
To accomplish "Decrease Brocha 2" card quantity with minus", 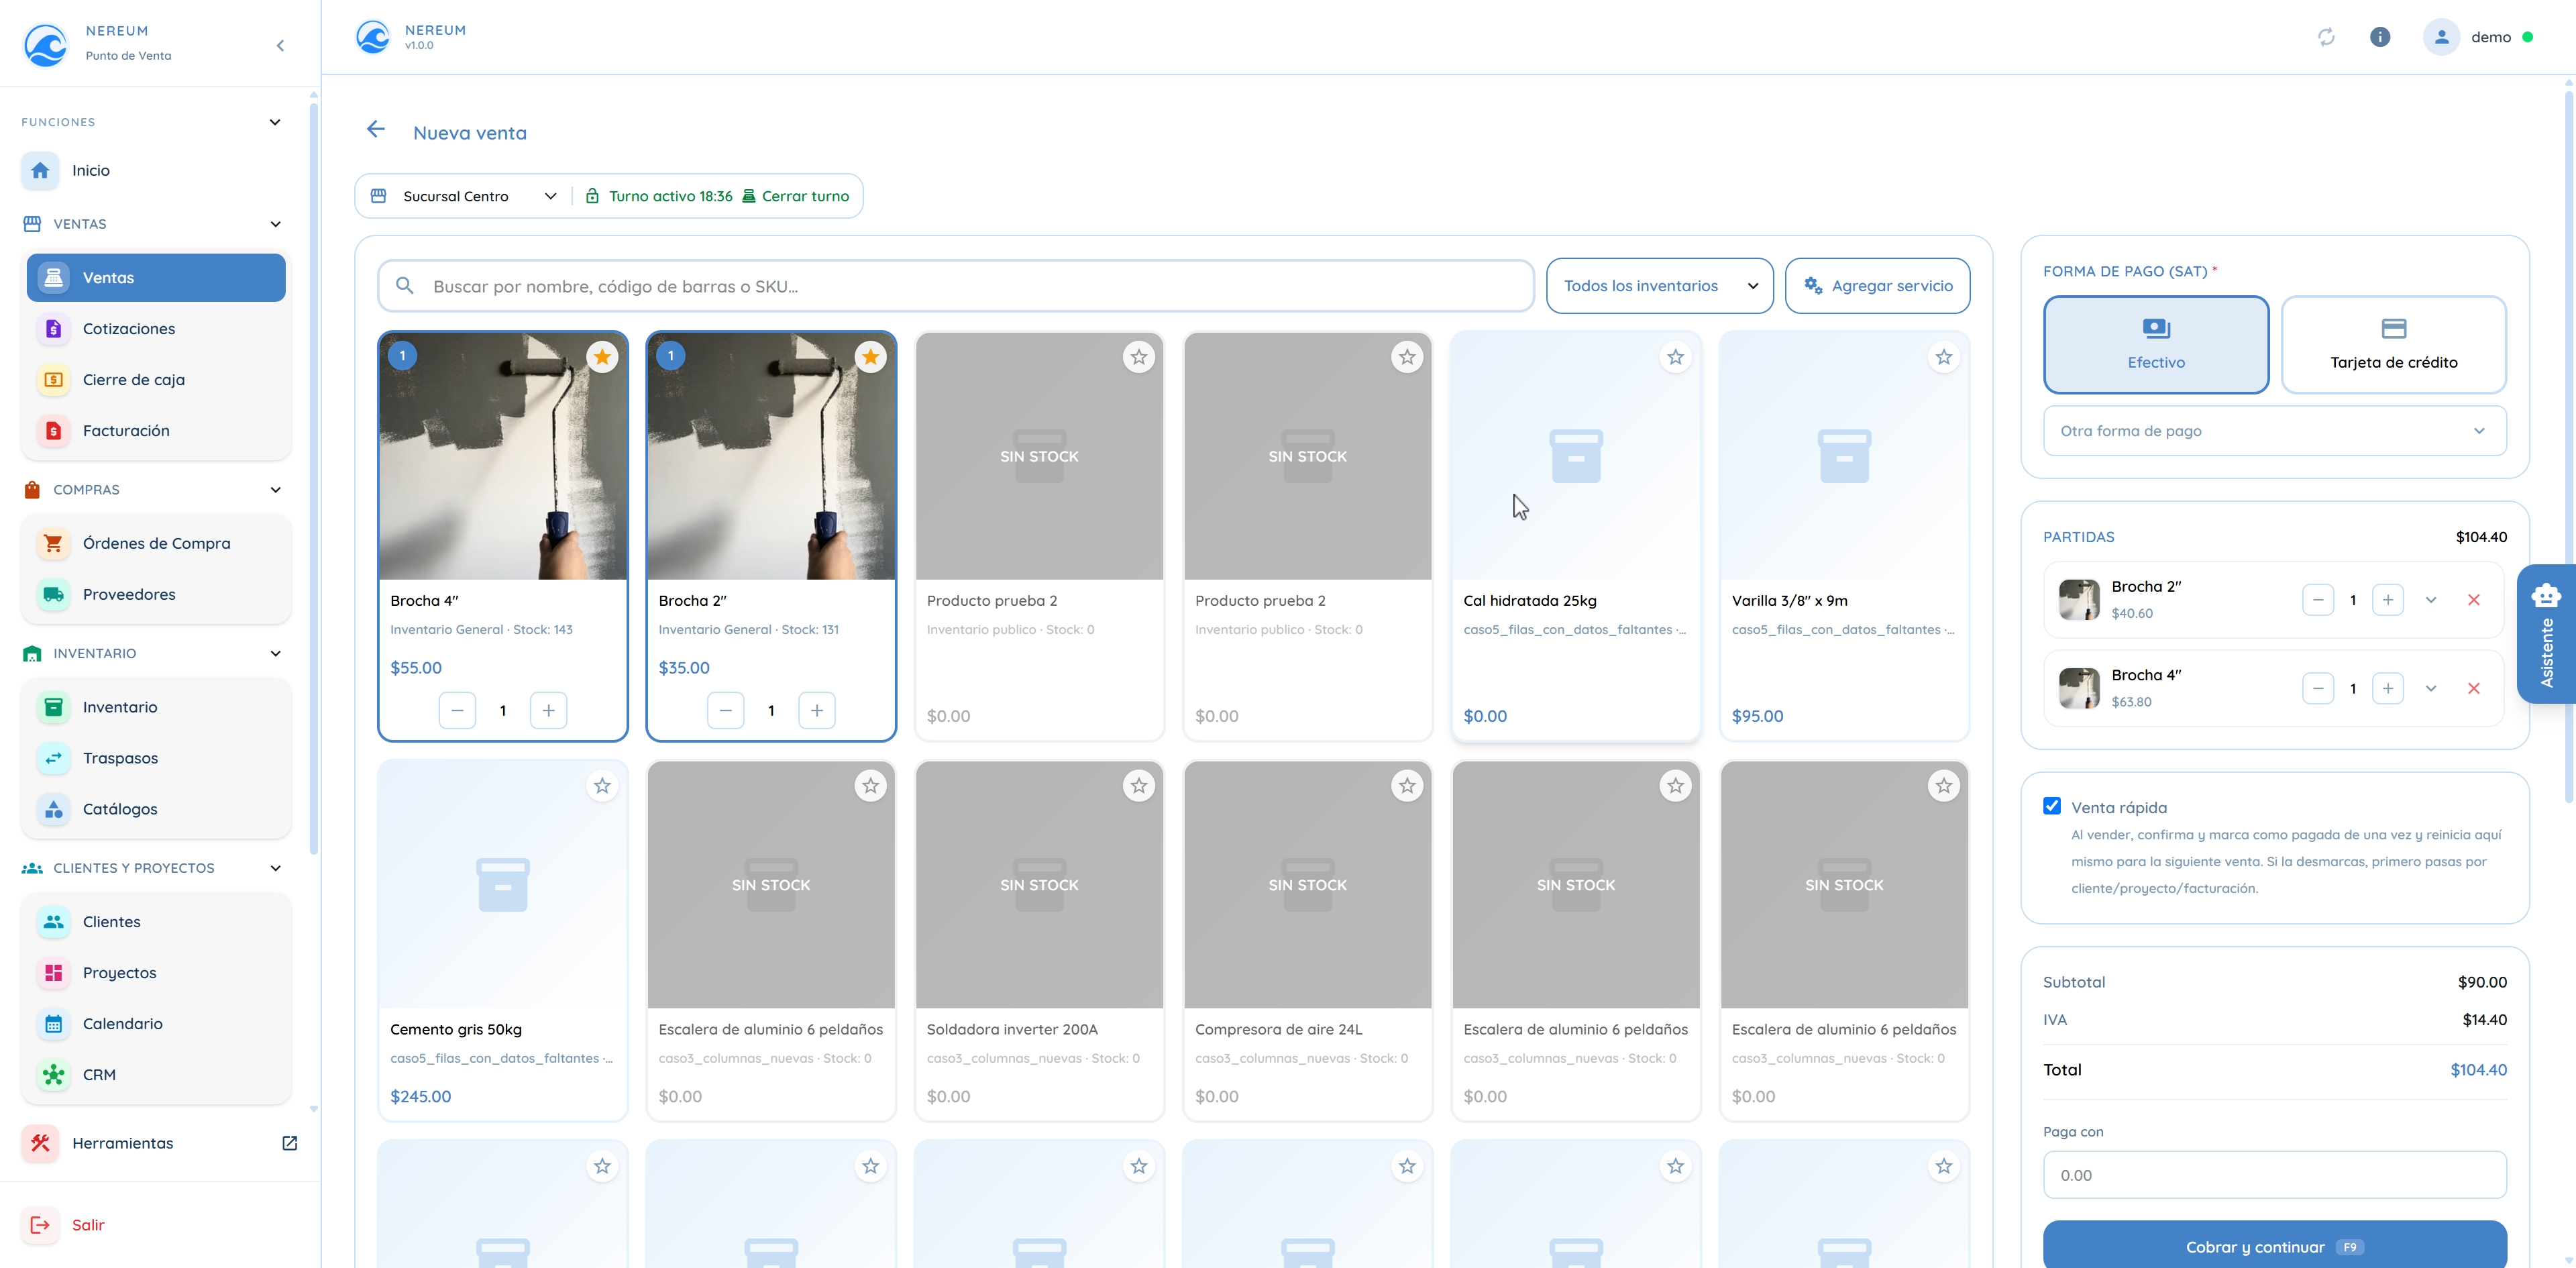I will click(726, 711).
